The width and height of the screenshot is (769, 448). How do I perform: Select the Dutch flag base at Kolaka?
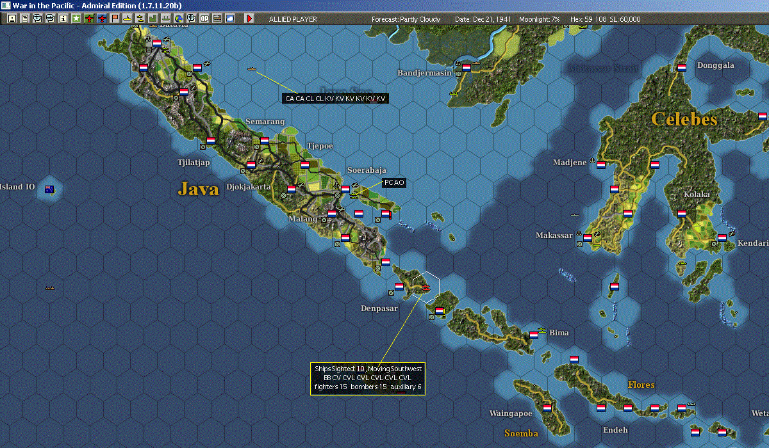click(682, 214)
